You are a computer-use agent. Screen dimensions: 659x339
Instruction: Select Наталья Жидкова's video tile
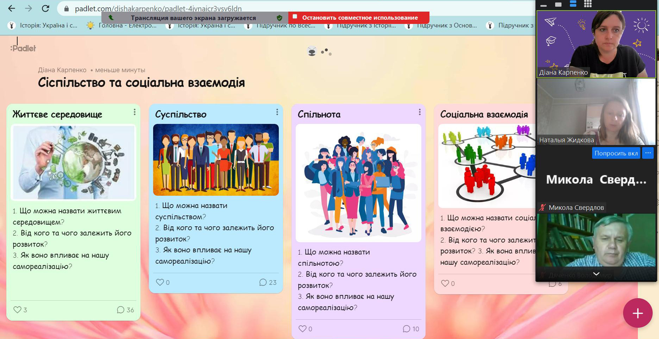[596, 112]
